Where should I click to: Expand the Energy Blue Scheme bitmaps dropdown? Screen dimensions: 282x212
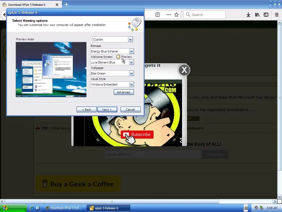click(x=131, y=51)
